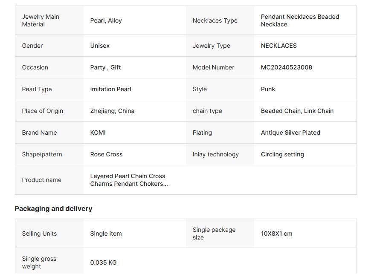
Task: Select Zhejiang, China origin value
Action: click(112, 111)
